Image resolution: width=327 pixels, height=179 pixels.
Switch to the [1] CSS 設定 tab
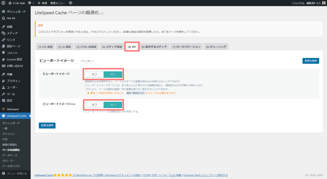45,46
